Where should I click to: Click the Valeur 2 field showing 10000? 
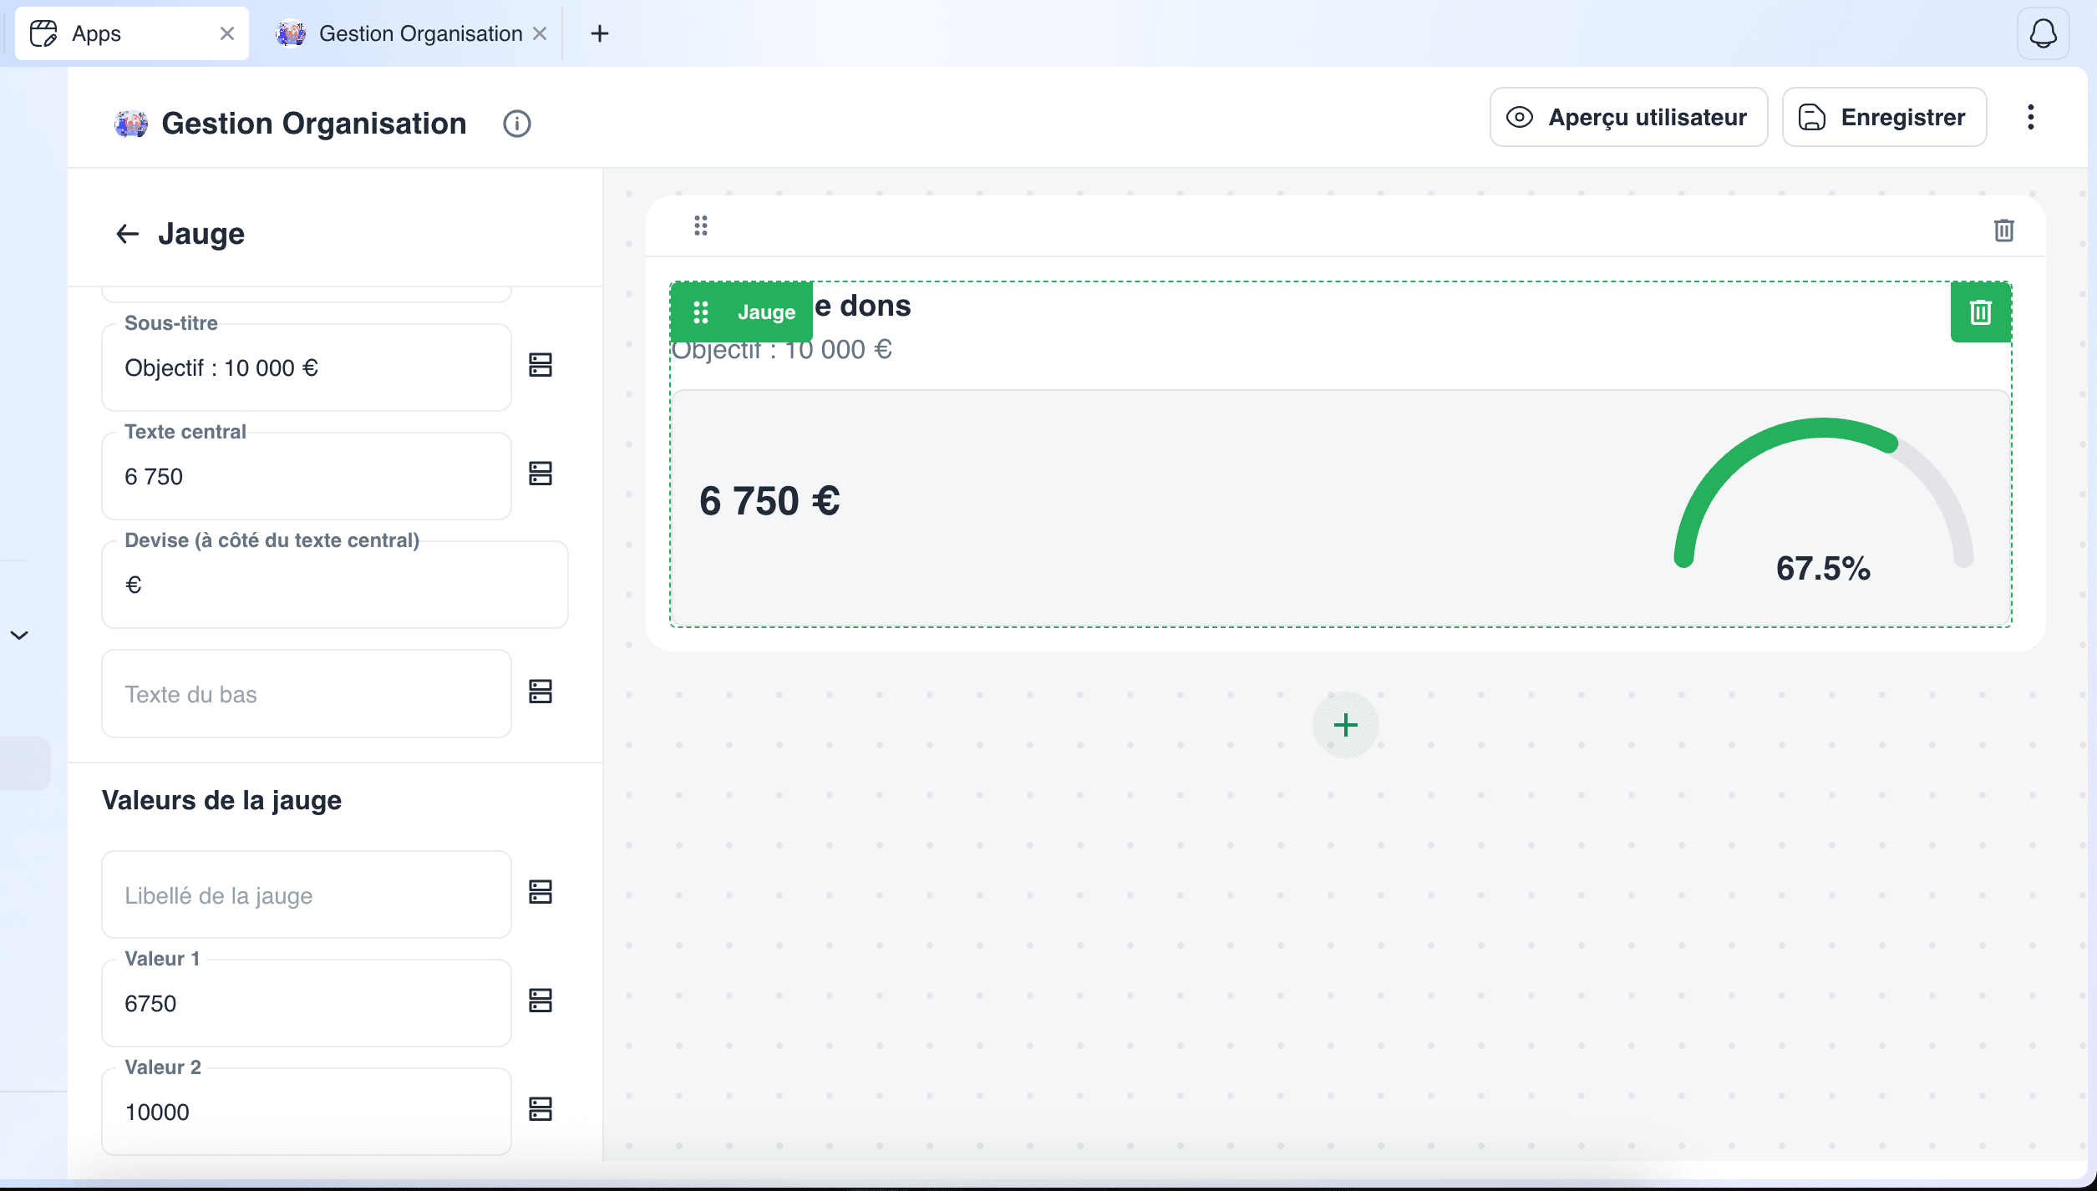pyautogui.click(x=307, y=1112)
